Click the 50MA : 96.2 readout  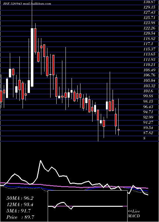click(x=20, y=198)
